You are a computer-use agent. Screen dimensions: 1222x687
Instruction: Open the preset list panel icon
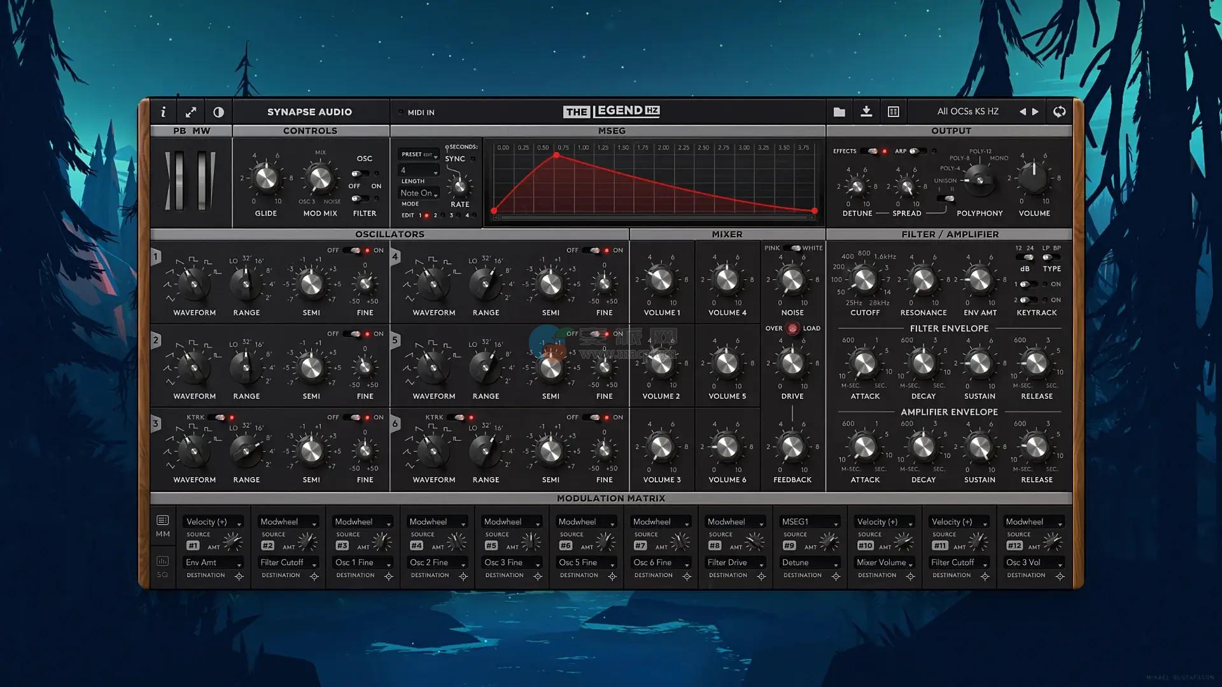[x=894, y=112]
